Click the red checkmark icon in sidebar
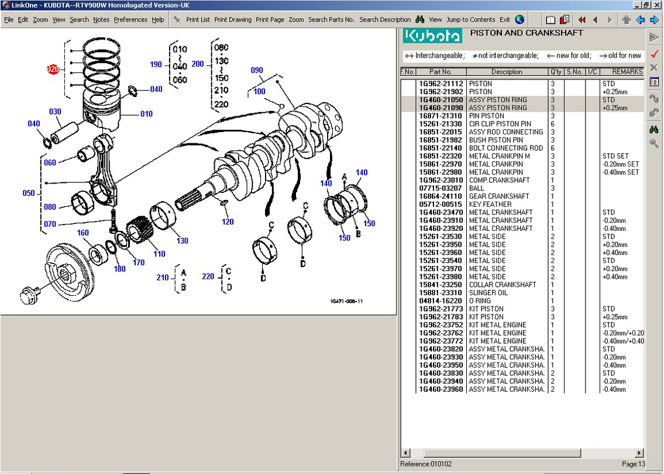The height and width of the screenshot is (474, 664). pos(654,54)
